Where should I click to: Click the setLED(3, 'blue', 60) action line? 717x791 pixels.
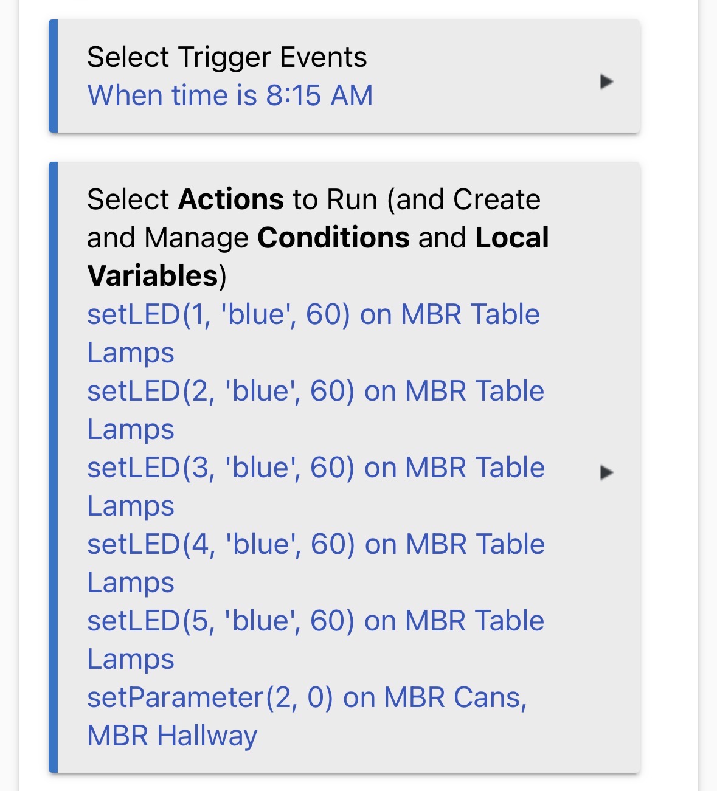click(315, 468)
